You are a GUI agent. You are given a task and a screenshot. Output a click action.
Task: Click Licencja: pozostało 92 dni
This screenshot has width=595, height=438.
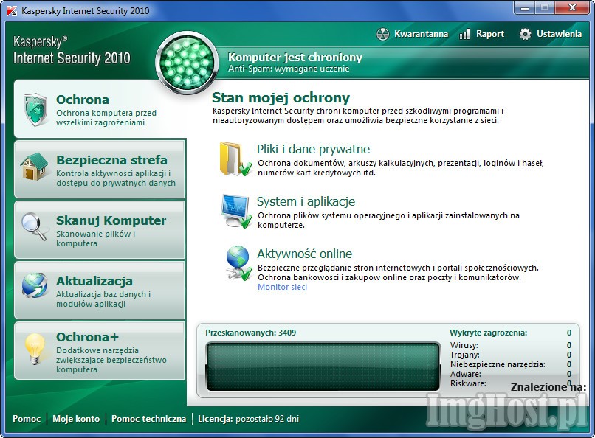249,419
